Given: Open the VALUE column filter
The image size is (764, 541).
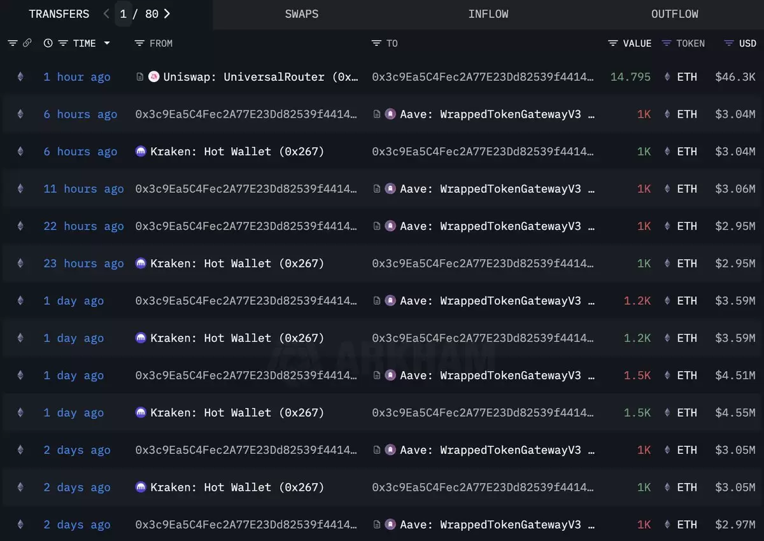Looking at the screenshot, I should (x=613, y=43).
